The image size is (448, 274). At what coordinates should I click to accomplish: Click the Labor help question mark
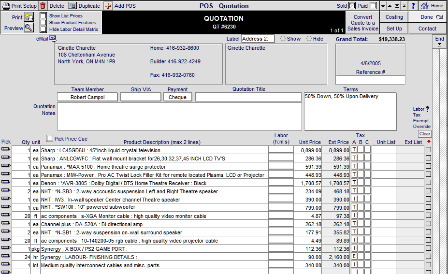click(428, 109)
